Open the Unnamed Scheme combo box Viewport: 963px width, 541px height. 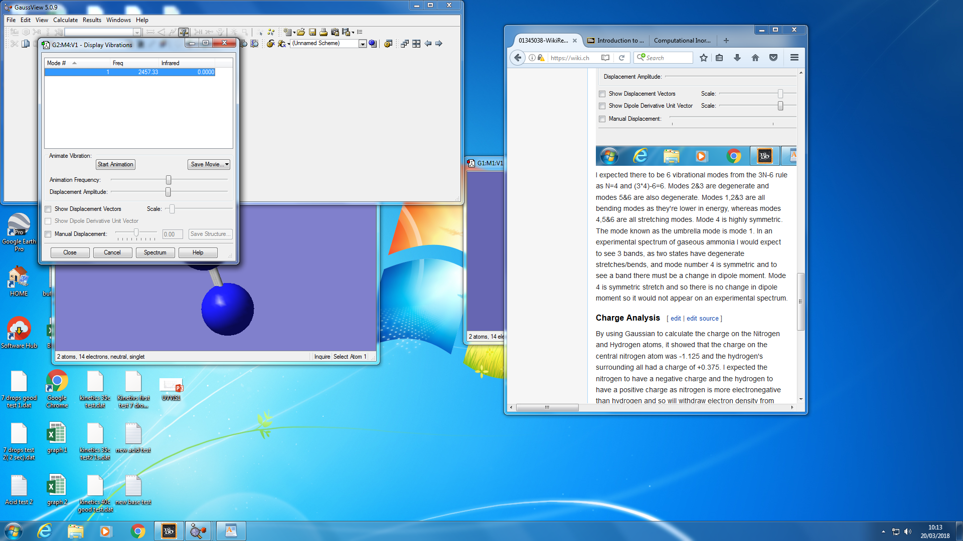pos(362,44)
